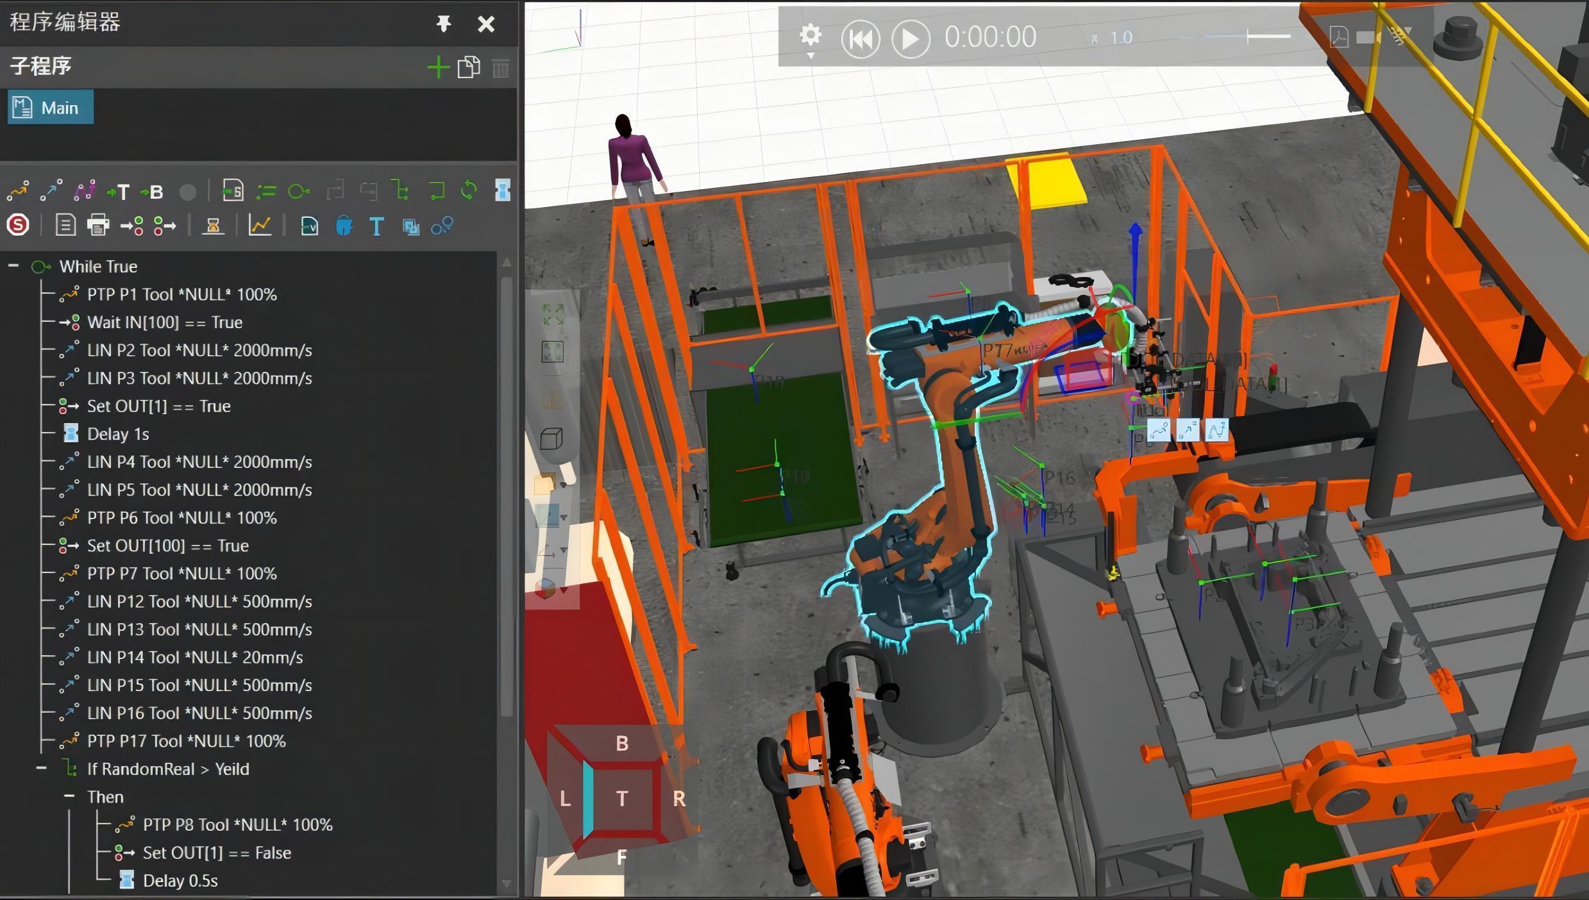Click the copy subprogram icon

pyautogui.click(x=468, y=68)
